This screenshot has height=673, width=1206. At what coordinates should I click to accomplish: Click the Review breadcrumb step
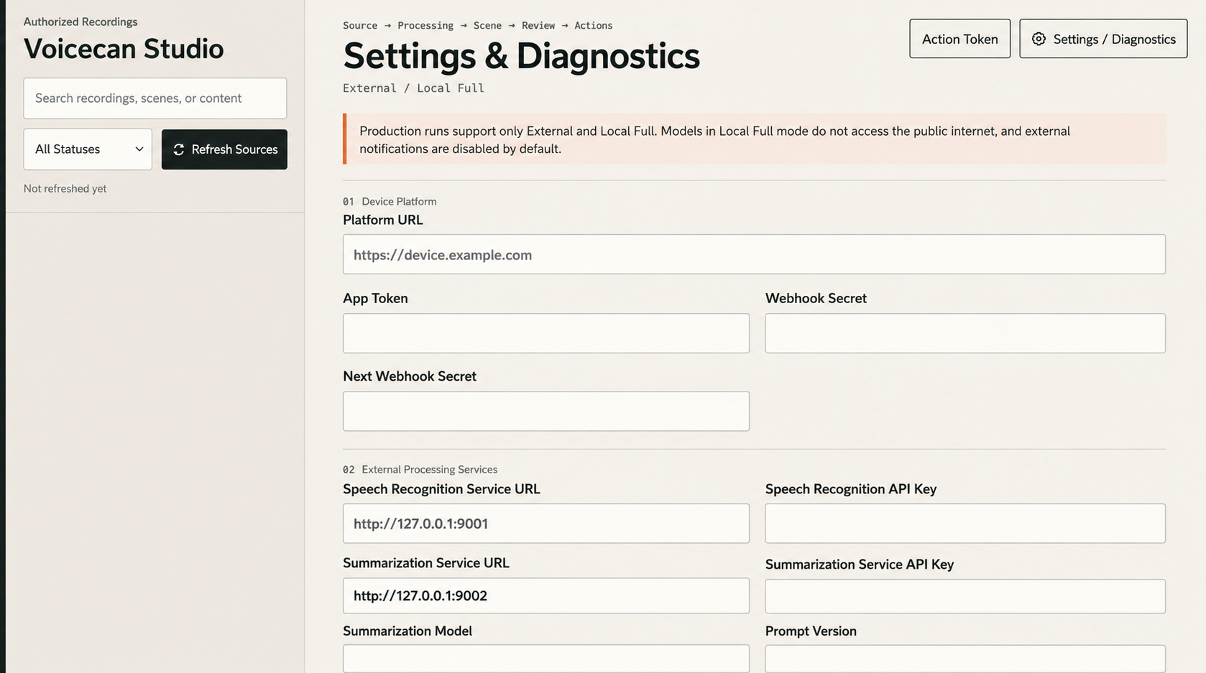click(538, 25)
